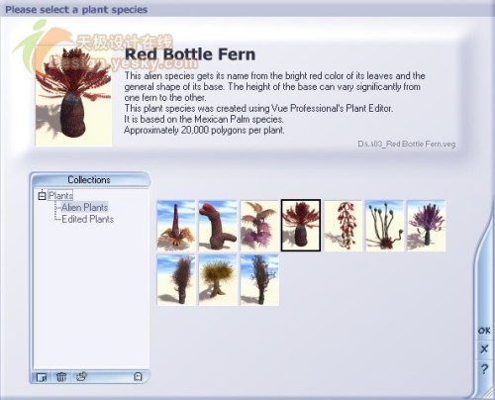Screen dimensions: 495x400
Task: Open the Edited Plants collection
Action: (x=88, y=219)
